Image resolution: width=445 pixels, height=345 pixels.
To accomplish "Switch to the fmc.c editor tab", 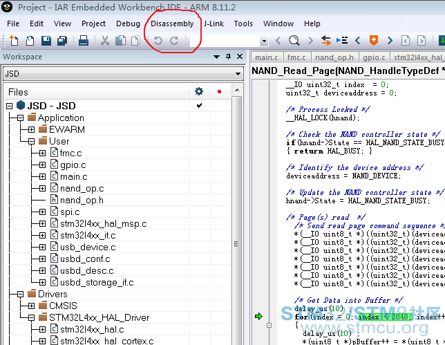I will pos(296,57).
